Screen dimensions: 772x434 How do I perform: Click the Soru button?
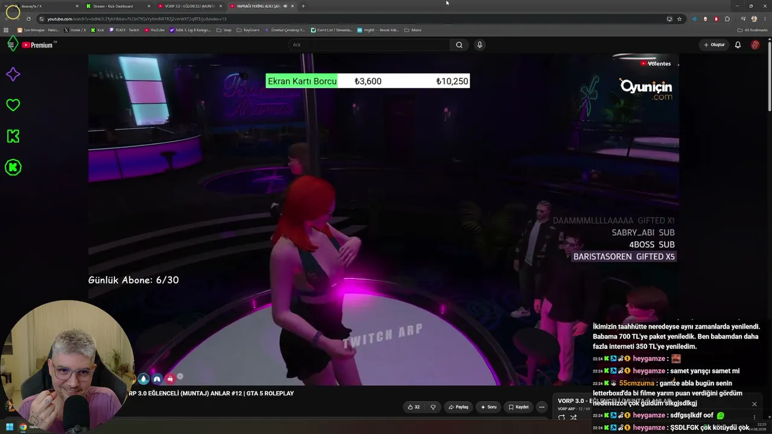click(x=489, y=407)
